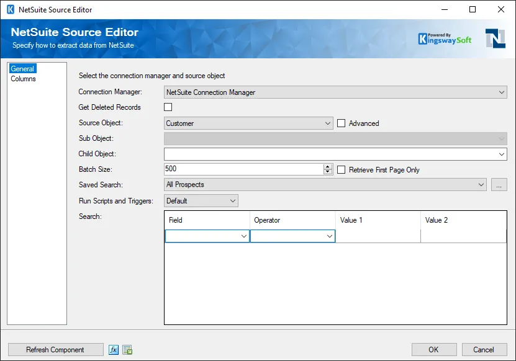Click the NetSuite logo icon in header
The height and width of the screenshot is (361, 516).
tap(495, 38)
